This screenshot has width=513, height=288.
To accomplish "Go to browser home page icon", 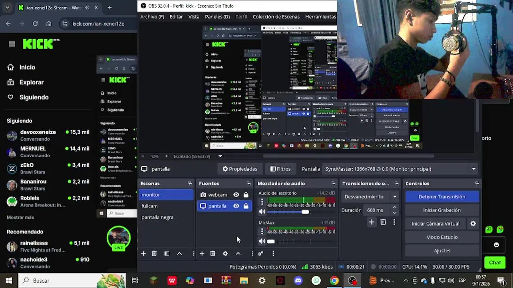I will (x=49, y=24).
